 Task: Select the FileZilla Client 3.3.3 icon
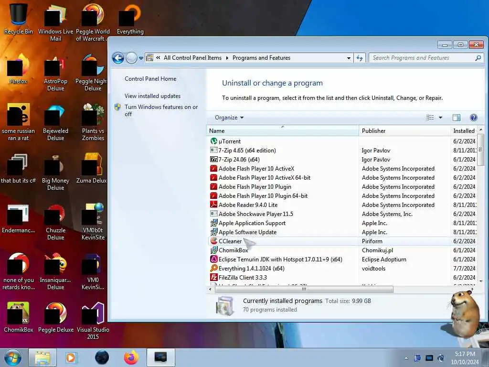[213, 277]
